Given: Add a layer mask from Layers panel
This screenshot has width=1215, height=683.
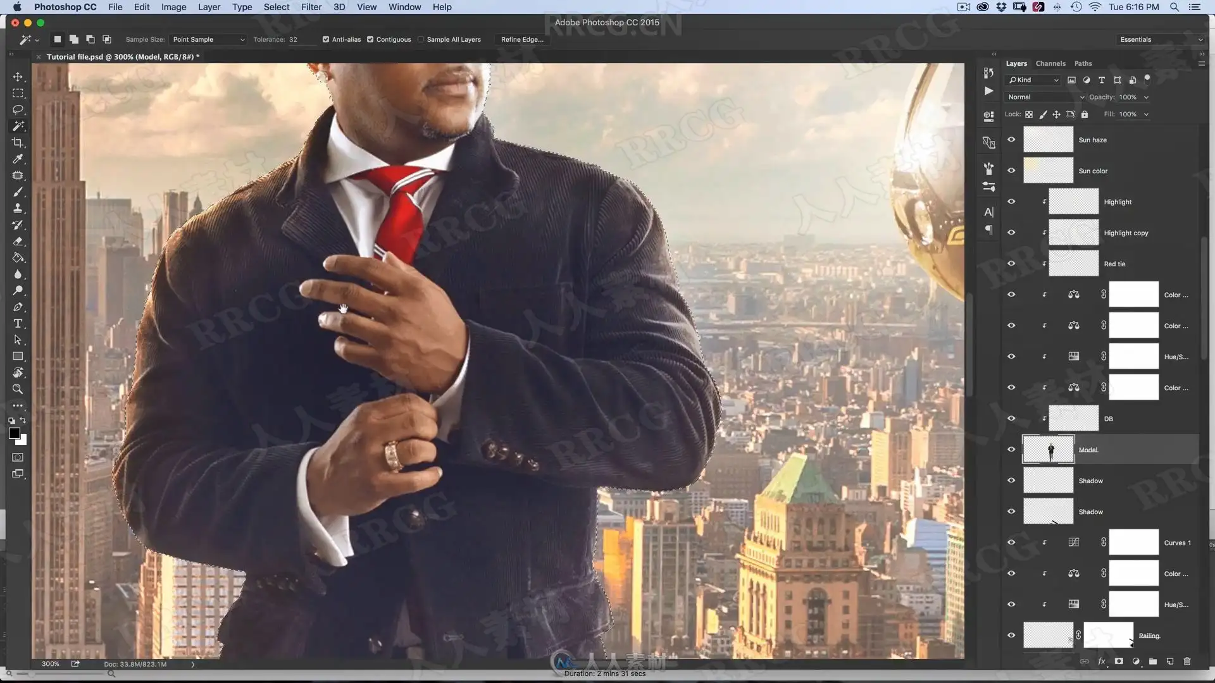Looking at the screenshot, I should tap(1119, 661).
